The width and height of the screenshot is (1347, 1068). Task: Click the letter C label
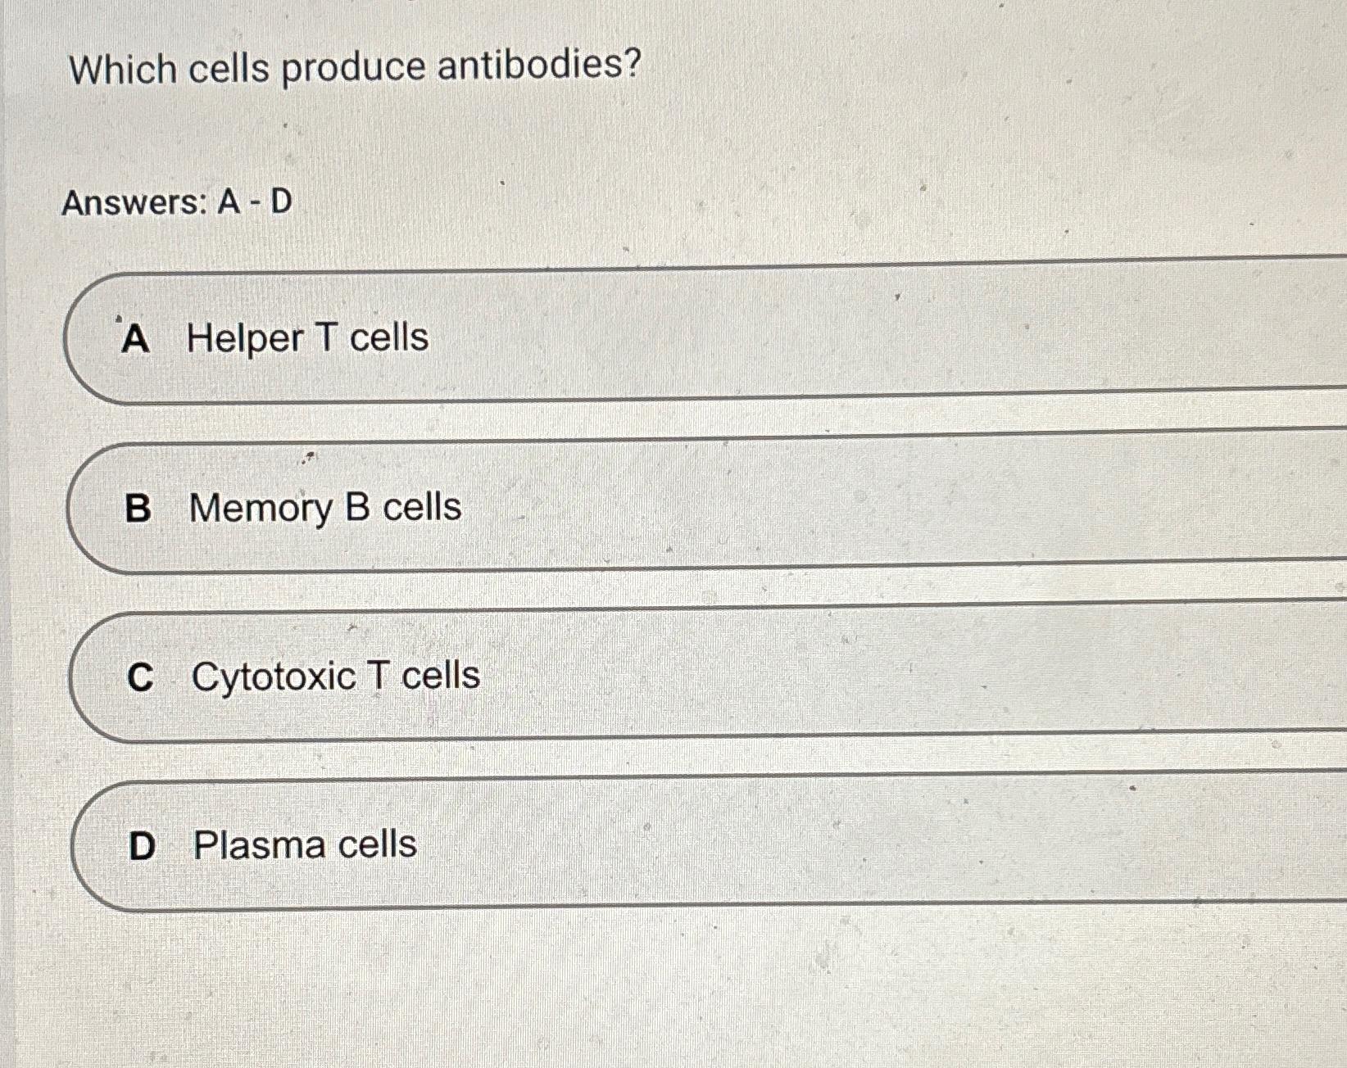pyautogui.click(x=141, y=677)
